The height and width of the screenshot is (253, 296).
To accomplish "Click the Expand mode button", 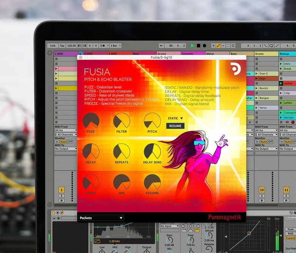I will point(290,238).
